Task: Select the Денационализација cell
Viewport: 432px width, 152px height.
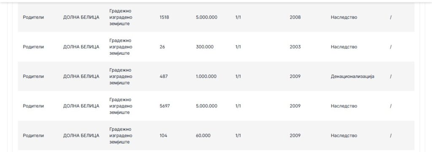Action: 352,76
